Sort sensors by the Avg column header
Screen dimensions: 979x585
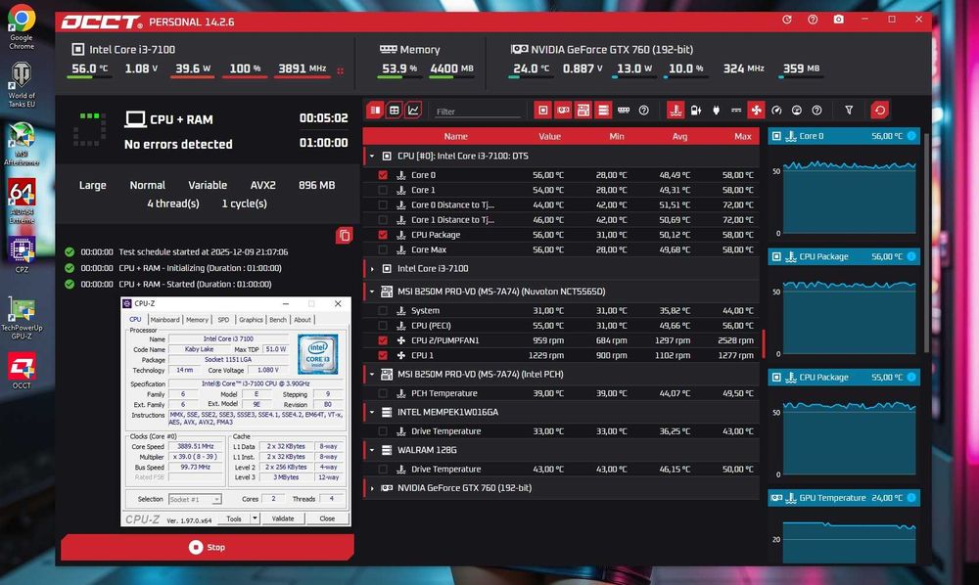(x=679, y=136)
